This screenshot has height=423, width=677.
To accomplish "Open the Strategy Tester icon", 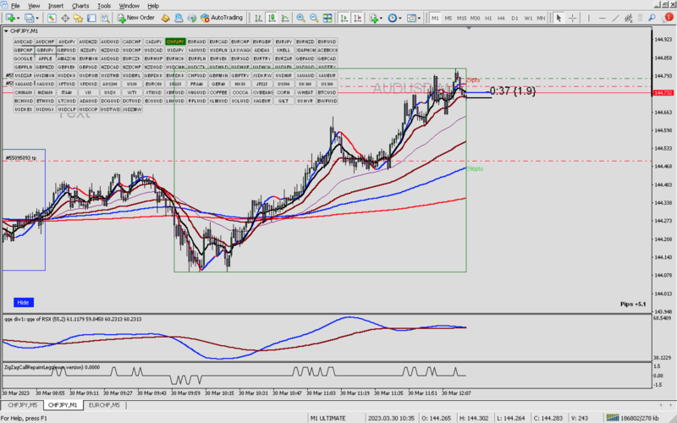I will [104, 18].
